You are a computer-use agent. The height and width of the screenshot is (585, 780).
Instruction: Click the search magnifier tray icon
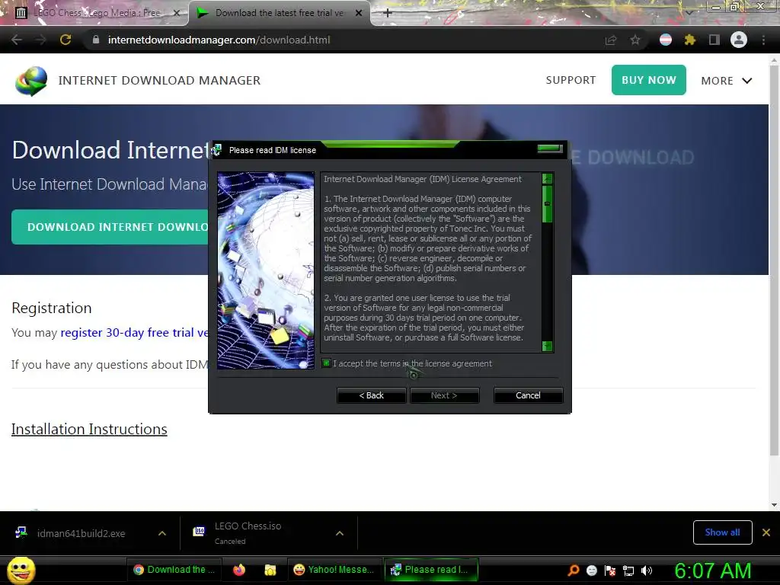click(x=574, y=570)
